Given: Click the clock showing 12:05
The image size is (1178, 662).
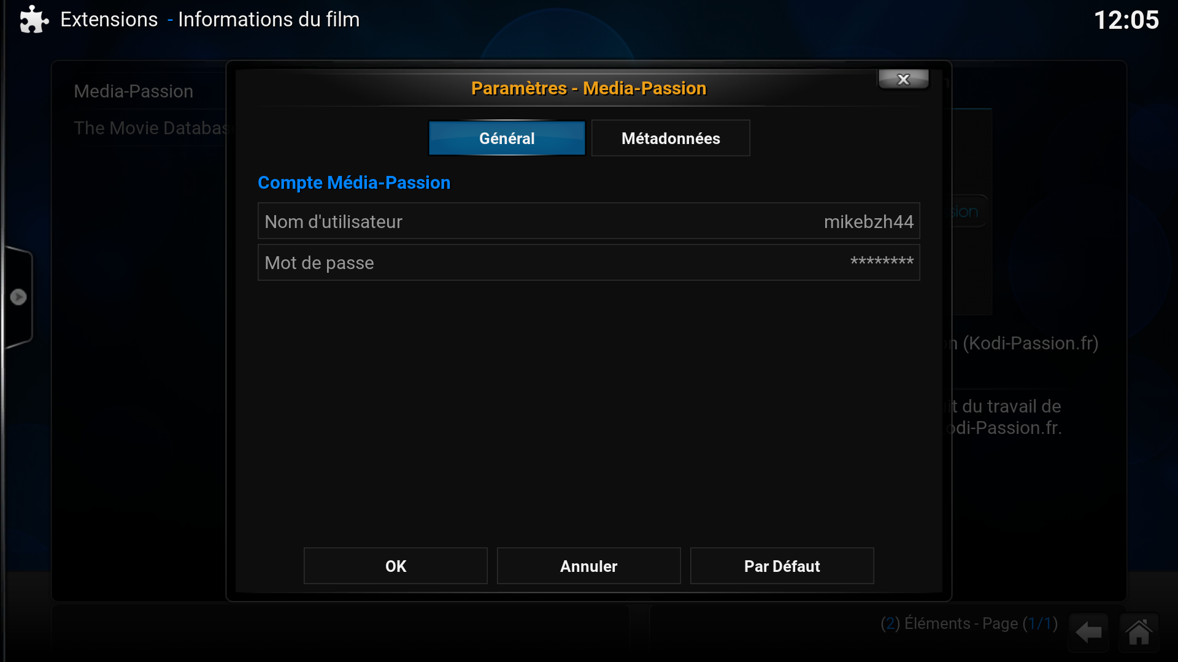Looking at the screenshot, I should tap(1126, 20).
